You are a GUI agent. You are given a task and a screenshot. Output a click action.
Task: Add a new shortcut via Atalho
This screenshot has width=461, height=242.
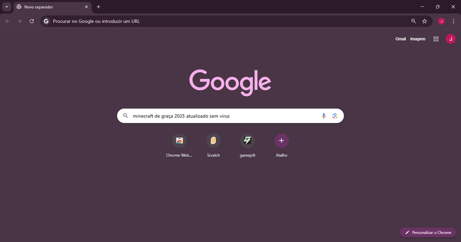click(281, 146)
